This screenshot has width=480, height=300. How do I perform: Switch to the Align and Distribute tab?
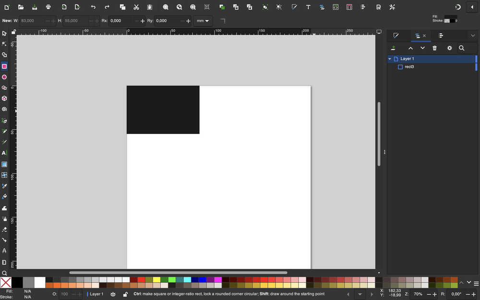pos(441,36)
